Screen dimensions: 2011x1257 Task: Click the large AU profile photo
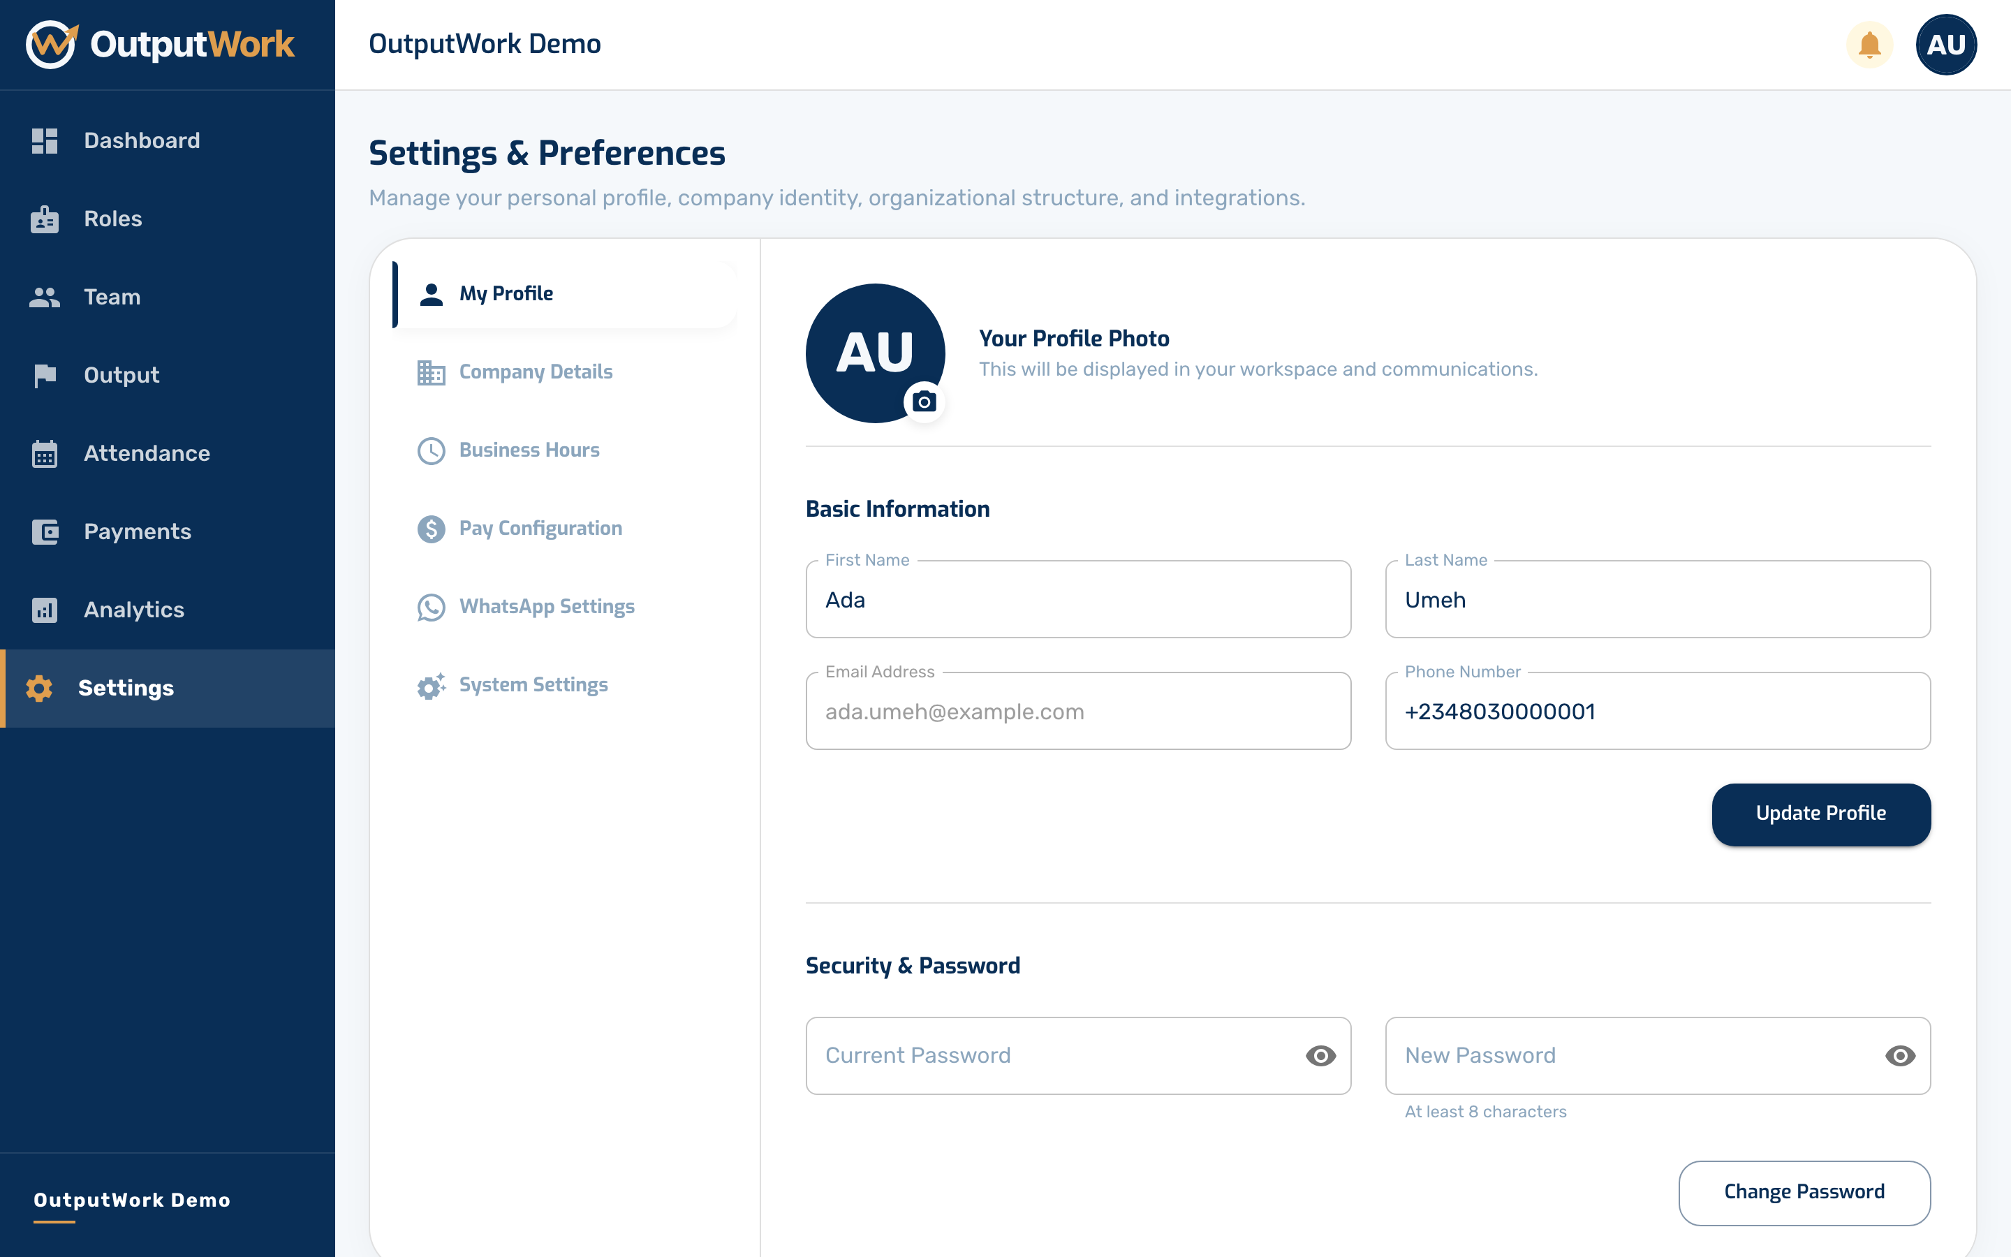pyautogui.click(x=875, y=353)
